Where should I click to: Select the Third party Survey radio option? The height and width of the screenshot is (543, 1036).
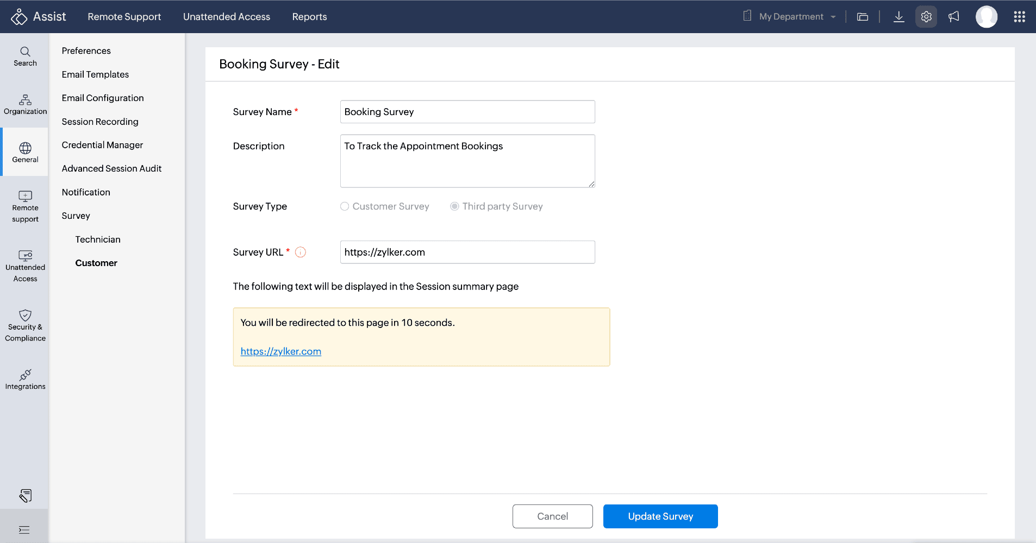(x=454, y=206)
